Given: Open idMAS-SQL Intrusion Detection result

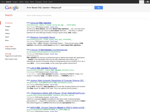Looking at the screenshot, I should point(58,108).
